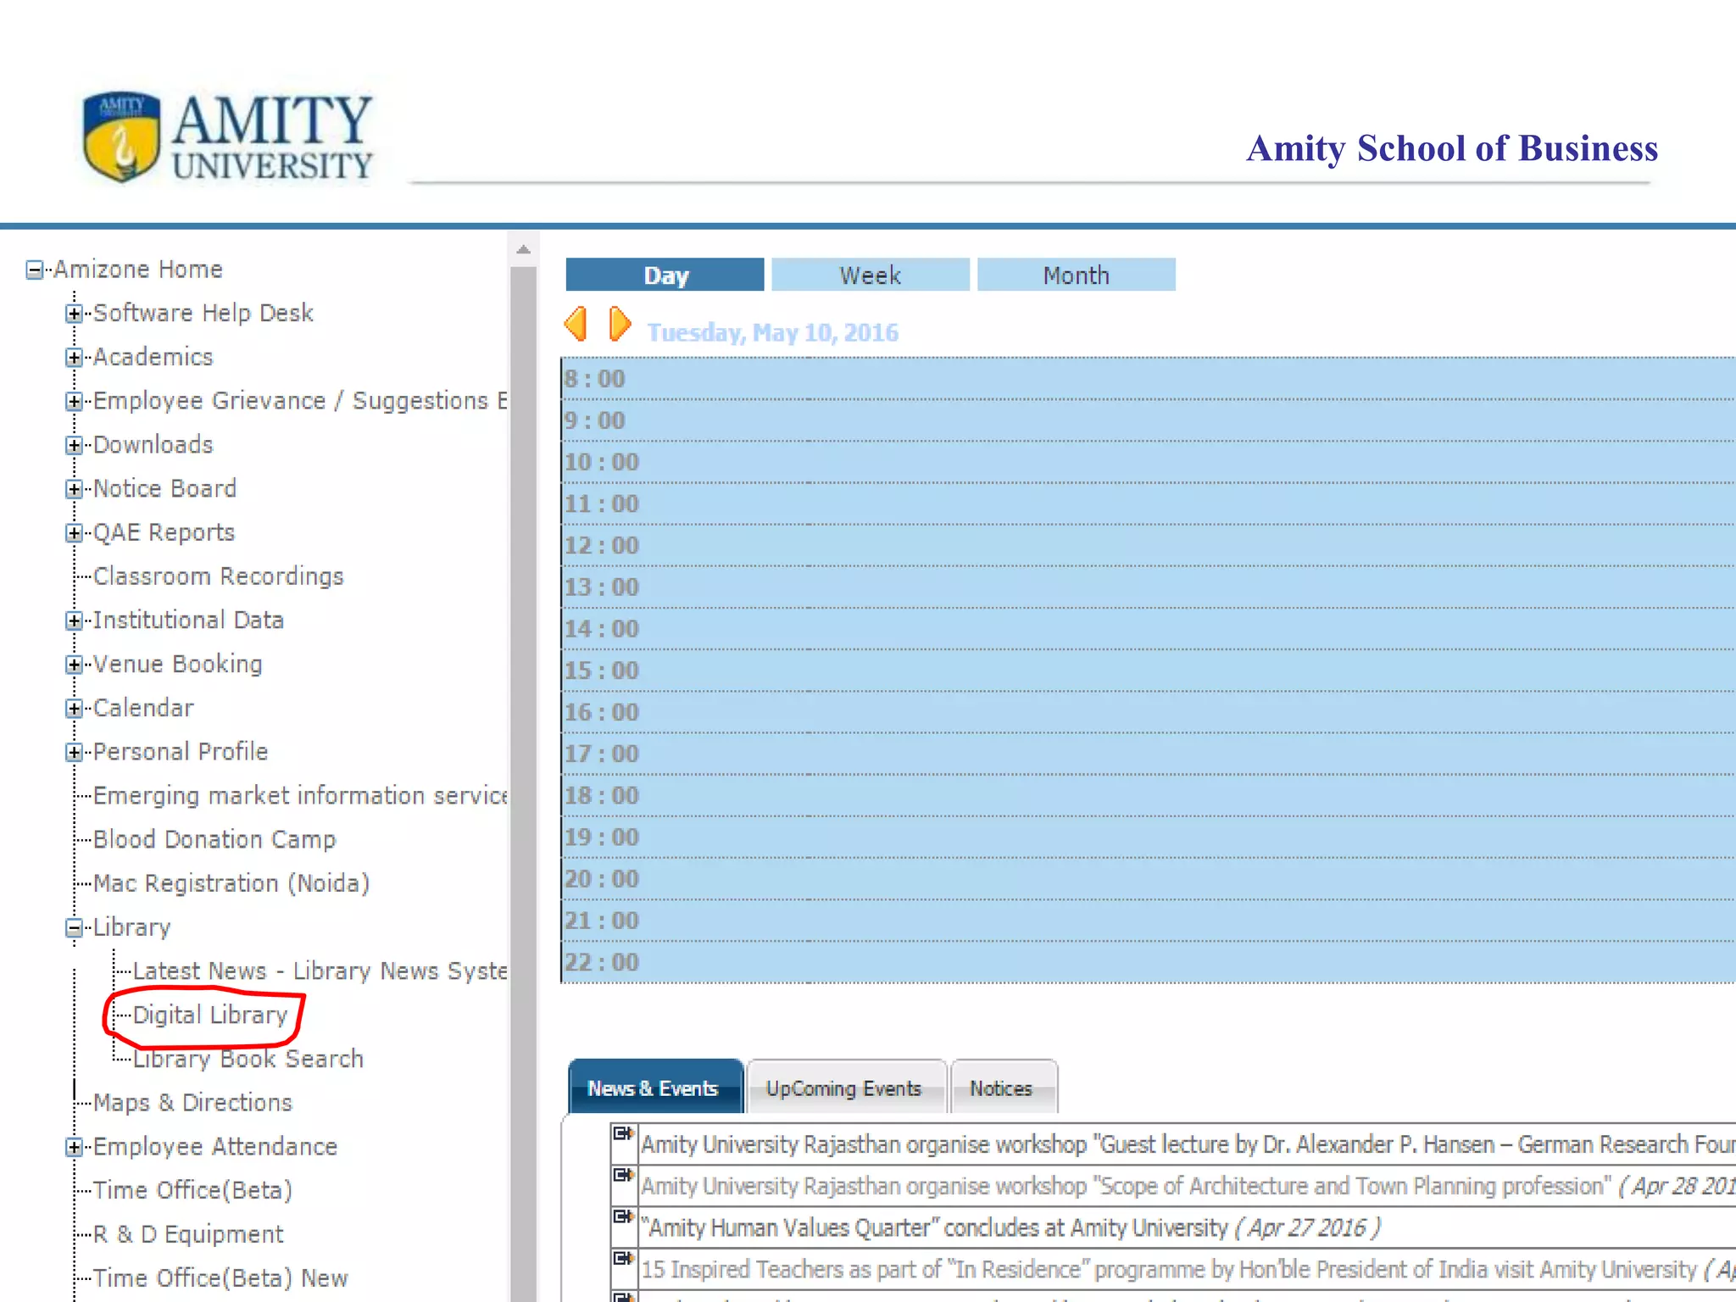Open the UpComing Events tab

tap(843, 1088)
